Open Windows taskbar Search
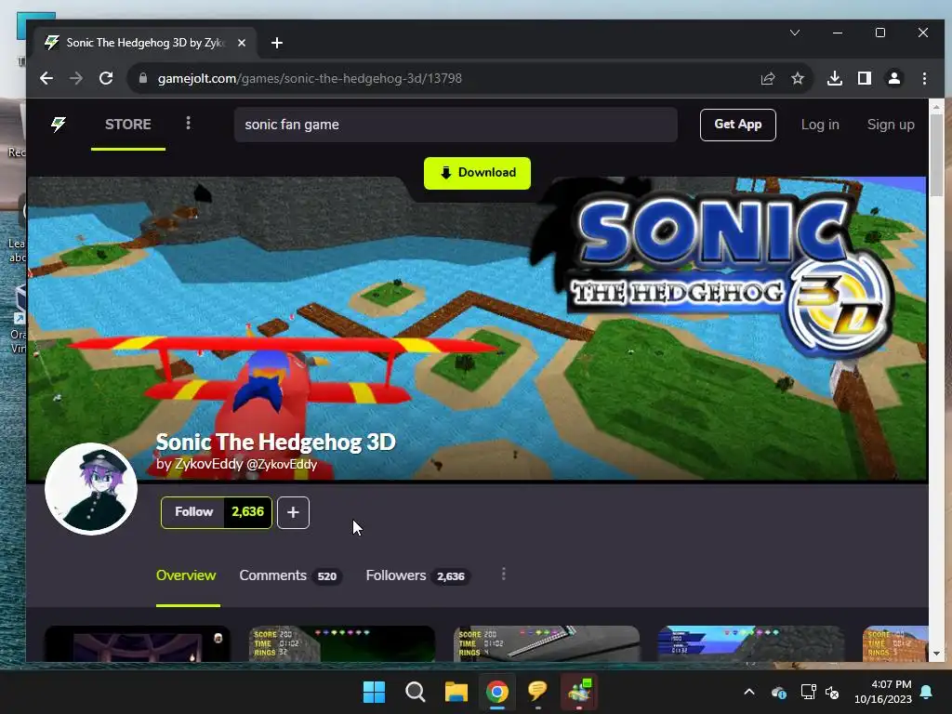The height and width of the screenshot is (714, 952). [416, 692]
